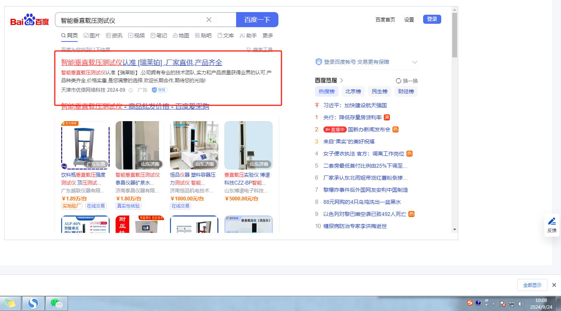
Task: Switch to the 文库 tab
Action: click(226, 35)
